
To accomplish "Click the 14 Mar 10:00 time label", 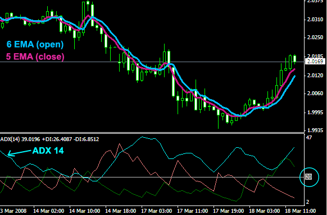I will tap(85, 211).
